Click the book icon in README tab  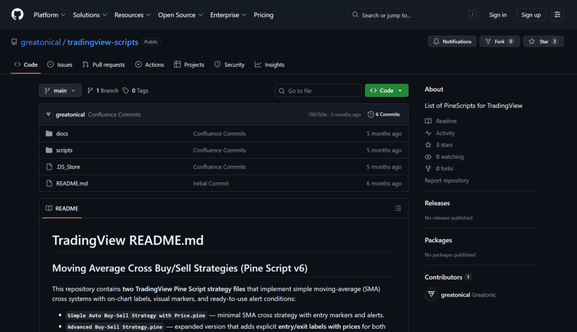pos(49,208)
